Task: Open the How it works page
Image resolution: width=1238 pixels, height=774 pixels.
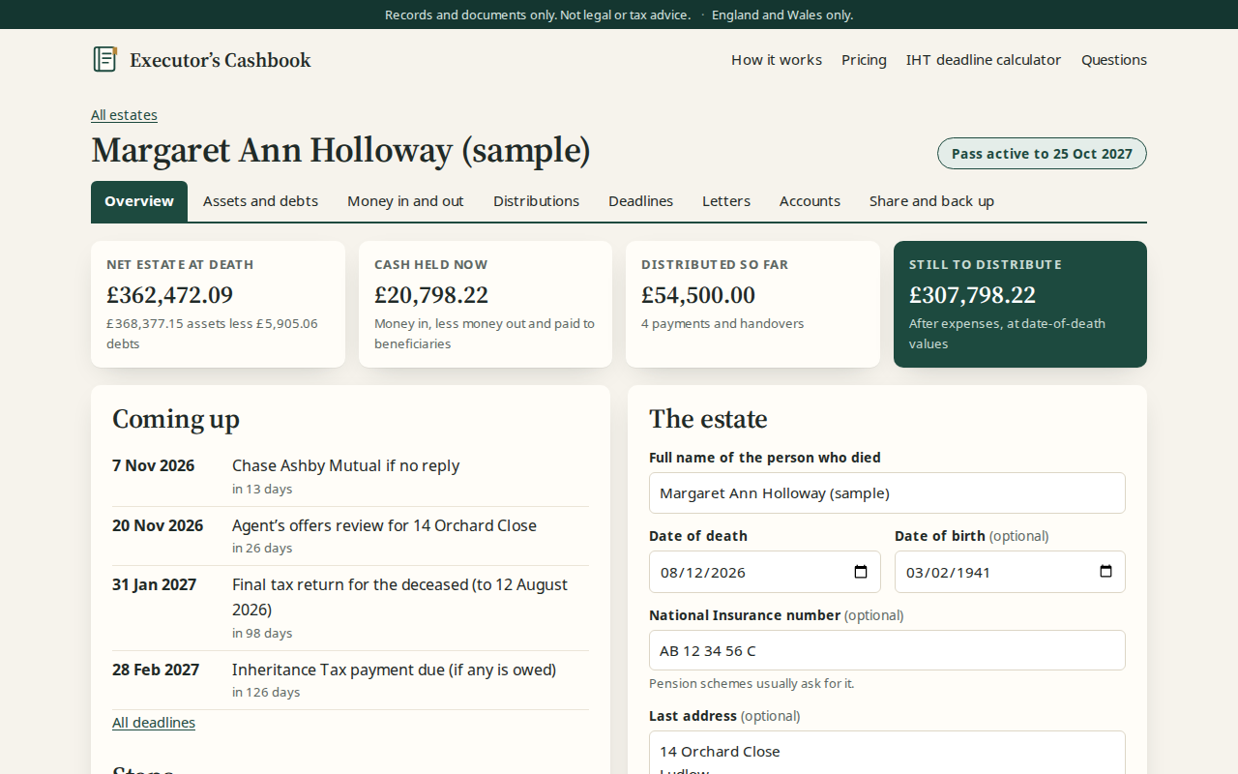Action: (777, 60)
